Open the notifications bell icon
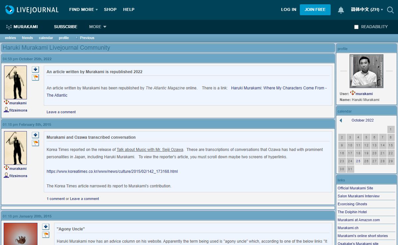Screen dimensions: 398x245 [x=341, y=10]
